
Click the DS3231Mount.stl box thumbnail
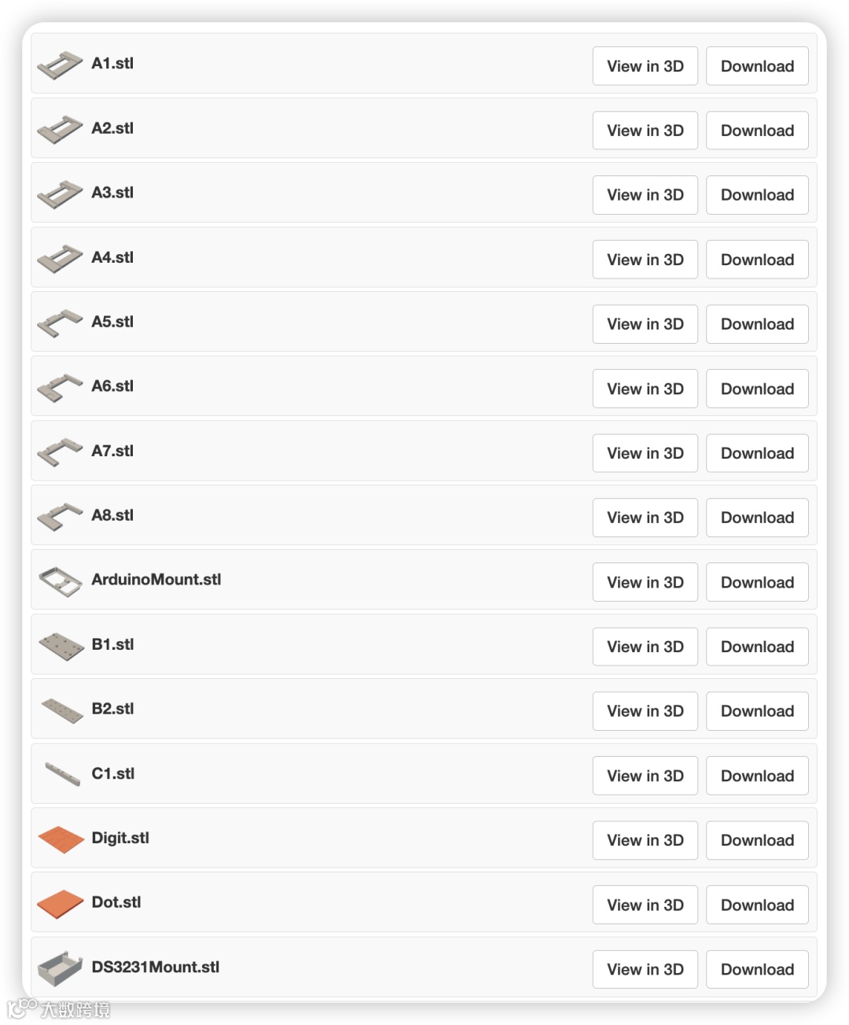click(x=61, y=968)
